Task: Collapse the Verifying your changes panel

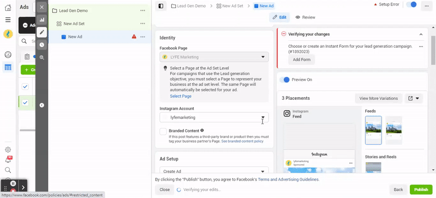Action: pyautogui.click(x=421, y=34)
